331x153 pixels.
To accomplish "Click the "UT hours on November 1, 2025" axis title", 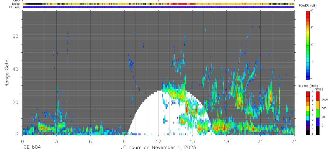I will coord(158,148).
